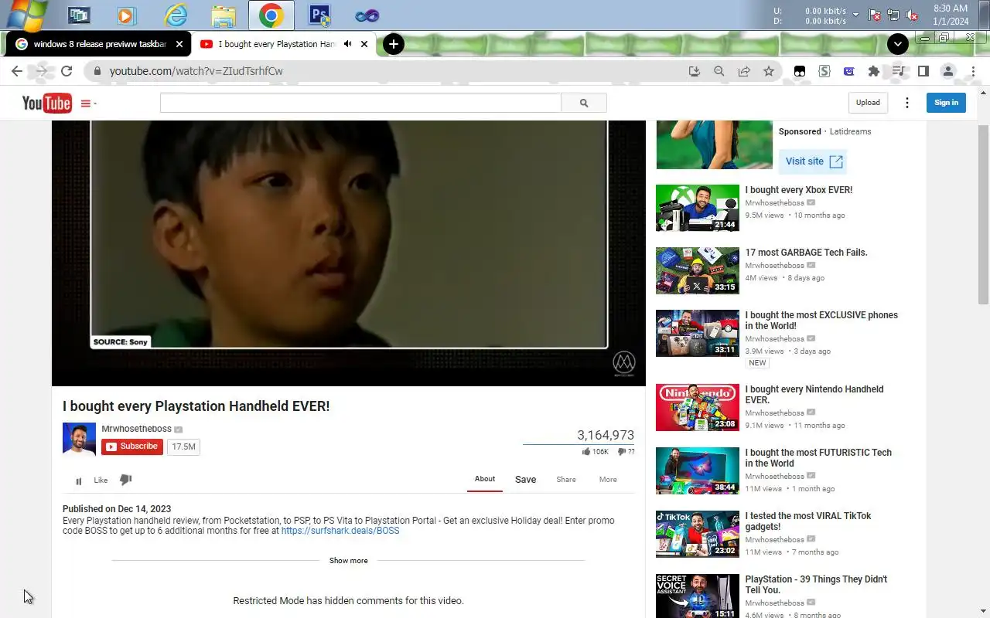The image size is (990, 618).
Task: Dislike the video with thumbs down icon
Action: tap(125, 480)
